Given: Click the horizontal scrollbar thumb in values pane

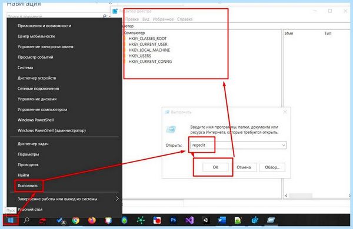Looking at the screenshot, I should (301, 196).
